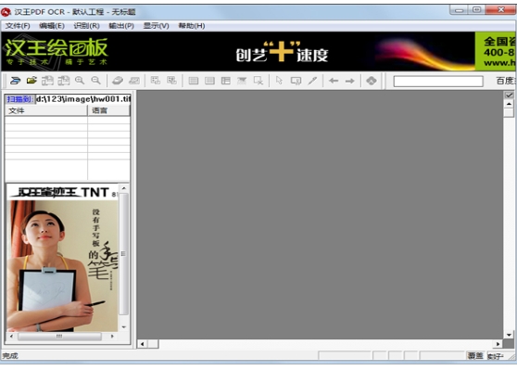Click the Baidu search input field

(438, 82)
